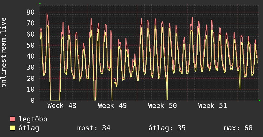Click the 'max: 68' value
This screenshot has width=263, height=137.
pos(238,128)
